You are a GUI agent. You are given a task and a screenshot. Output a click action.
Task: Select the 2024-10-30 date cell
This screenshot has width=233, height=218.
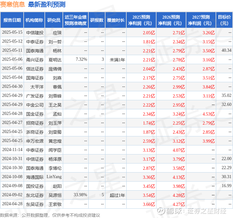[12, 168]
